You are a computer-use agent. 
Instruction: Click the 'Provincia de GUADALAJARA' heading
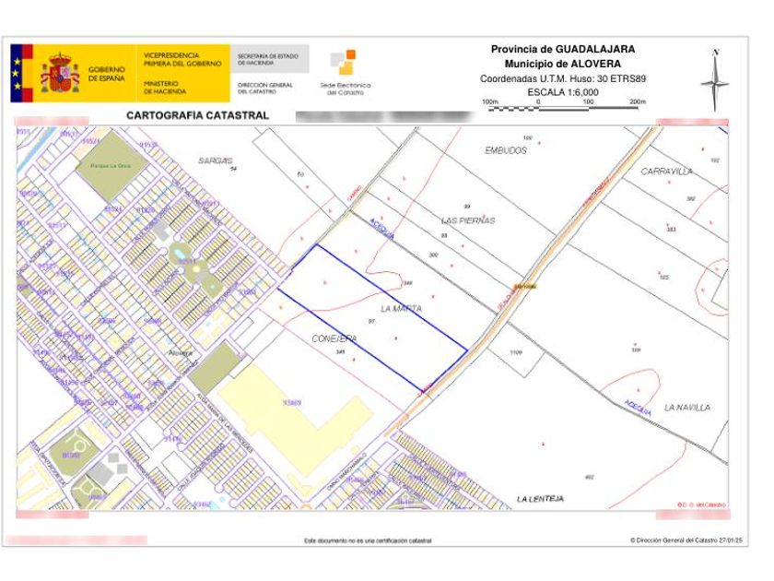(563, 50)
